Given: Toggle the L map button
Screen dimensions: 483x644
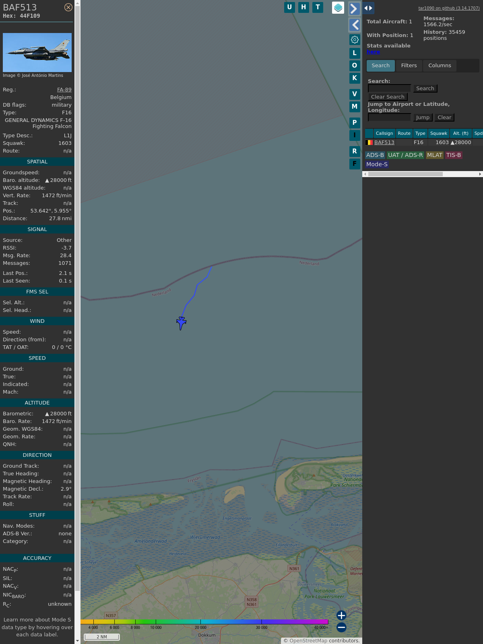Looking at the screenshot, I should coord(355,53).
